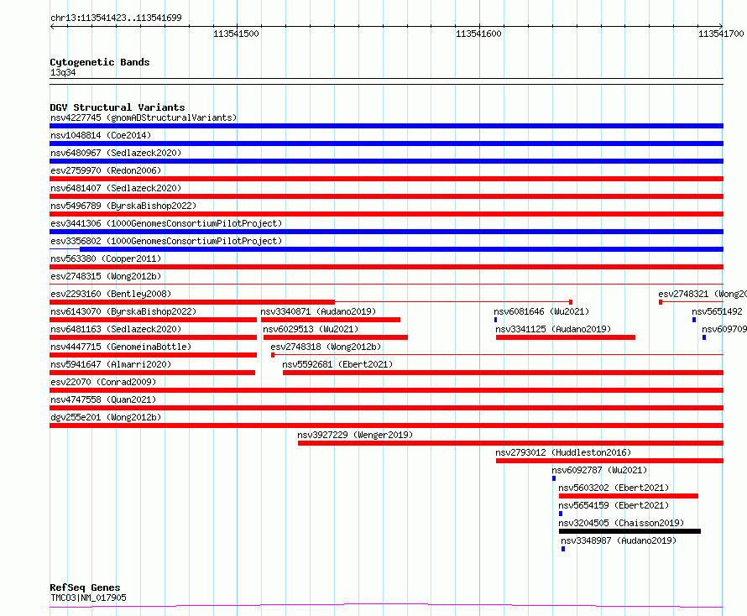This screenshot has width=747, height=616.
Task: Click the small blue nsv5654159 marker
Action: tap(561, 514)
